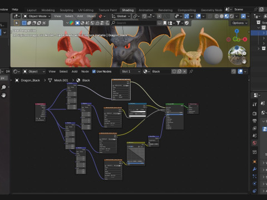Switch viewport to material preview shading
This screenshot has height=200, width=267.
click(x=226, y=16)
